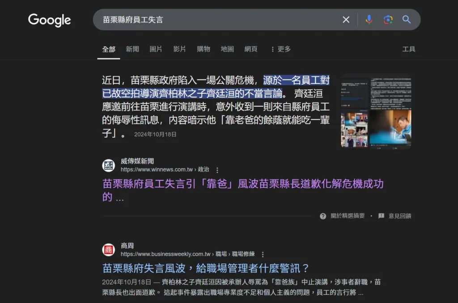This screenshot has width=458, height=303.
Task: Open 苗栗縣府失言風波 職場管理者 article
Action: [x=206, y=268]
